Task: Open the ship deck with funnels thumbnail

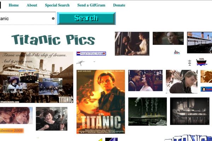Action: tap(200, 43)
